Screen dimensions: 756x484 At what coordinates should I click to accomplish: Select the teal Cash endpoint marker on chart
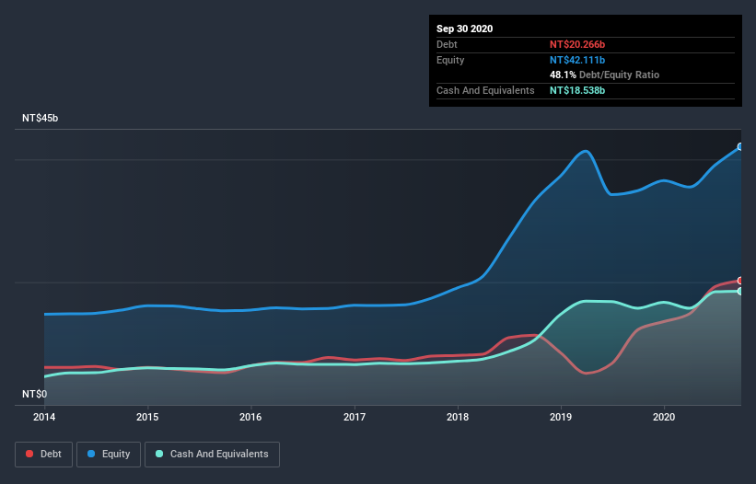click(740, 292)
